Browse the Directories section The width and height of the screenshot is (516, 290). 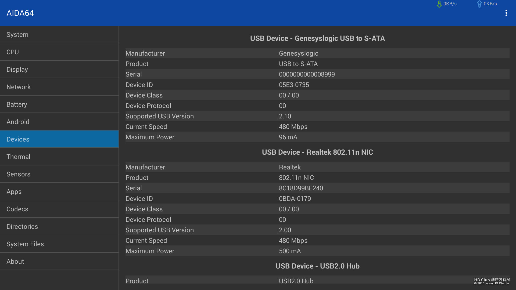(59, 227)
